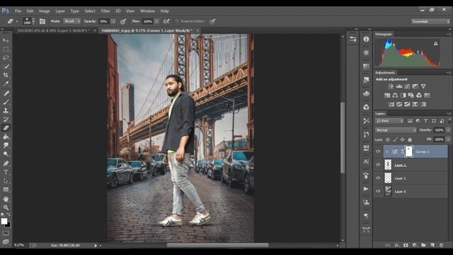Switch to the DSC0787.JPG document tab
Screen dimensions: 453x255
53,30
